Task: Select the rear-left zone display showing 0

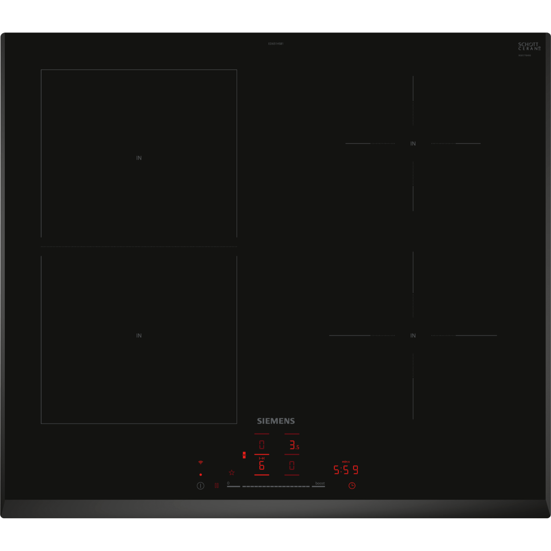Action: (x=262, y=445)
